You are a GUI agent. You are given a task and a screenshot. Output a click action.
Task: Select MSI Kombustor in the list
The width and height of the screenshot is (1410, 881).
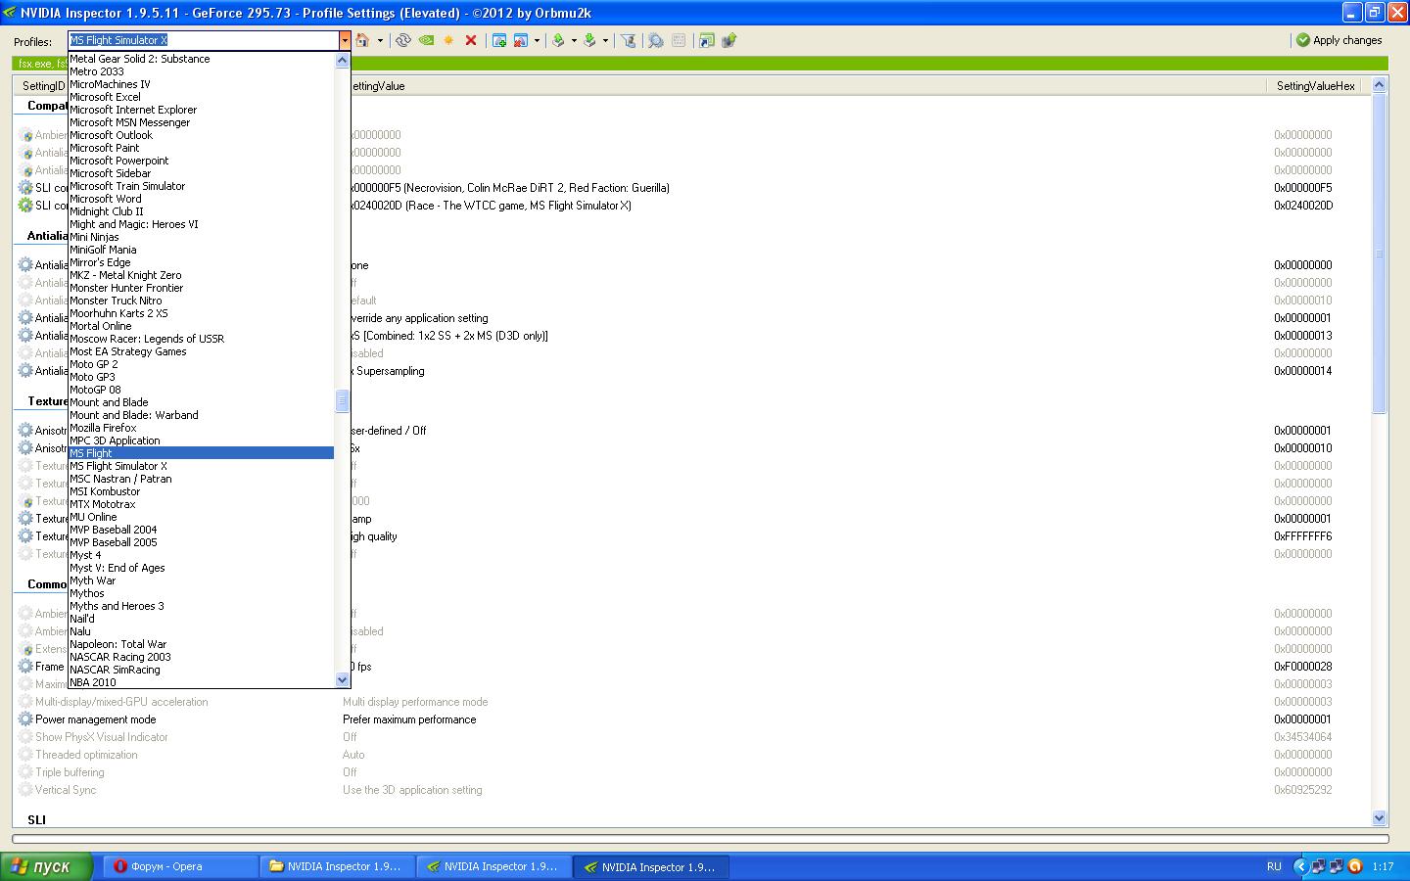pyautogui.click(x=202, y=491)
